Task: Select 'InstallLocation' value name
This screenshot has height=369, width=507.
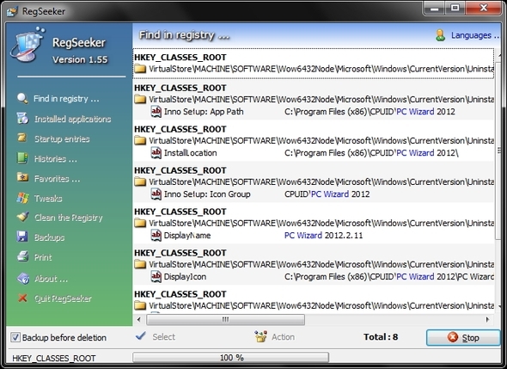Action: click(x=191, y=153)
